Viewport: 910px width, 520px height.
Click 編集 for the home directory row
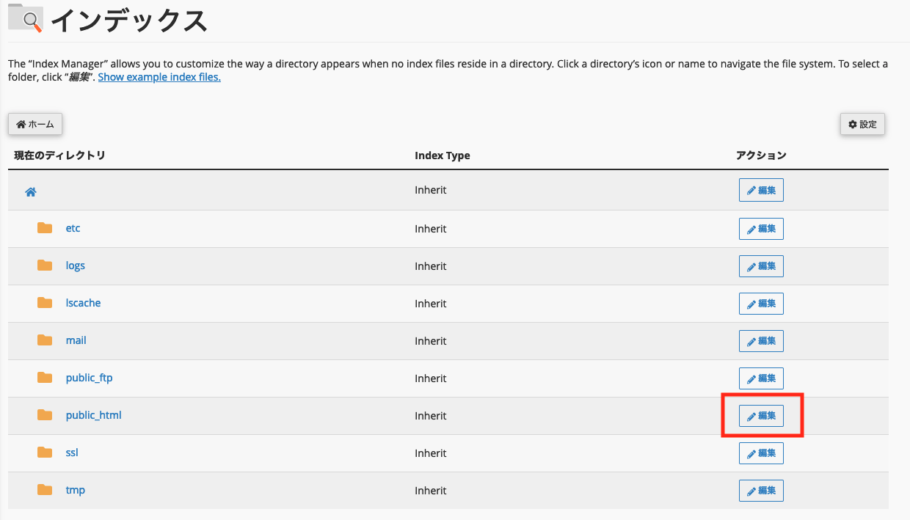point(761,191)
